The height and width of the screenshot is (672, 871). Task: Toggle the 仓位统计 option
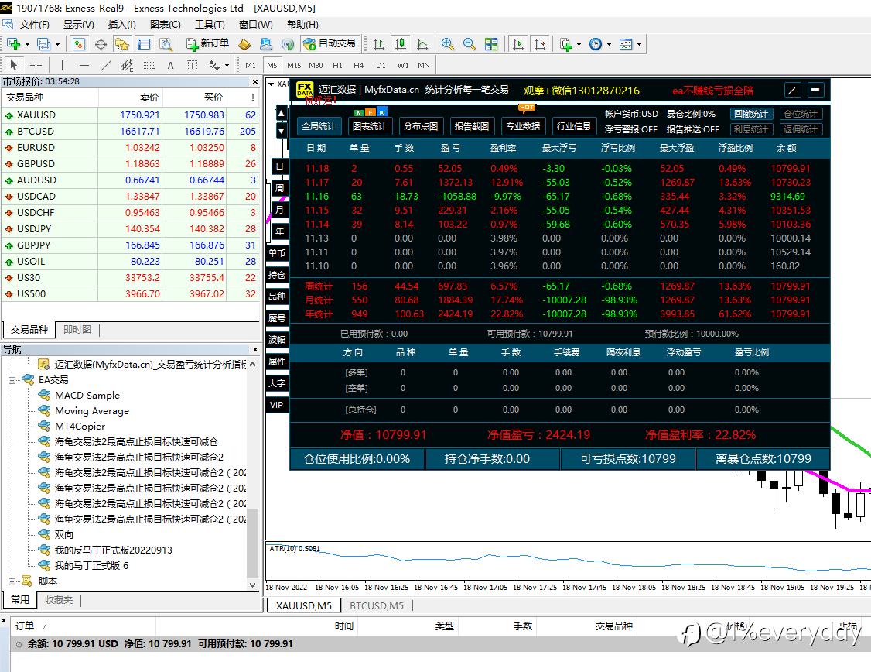801,114
